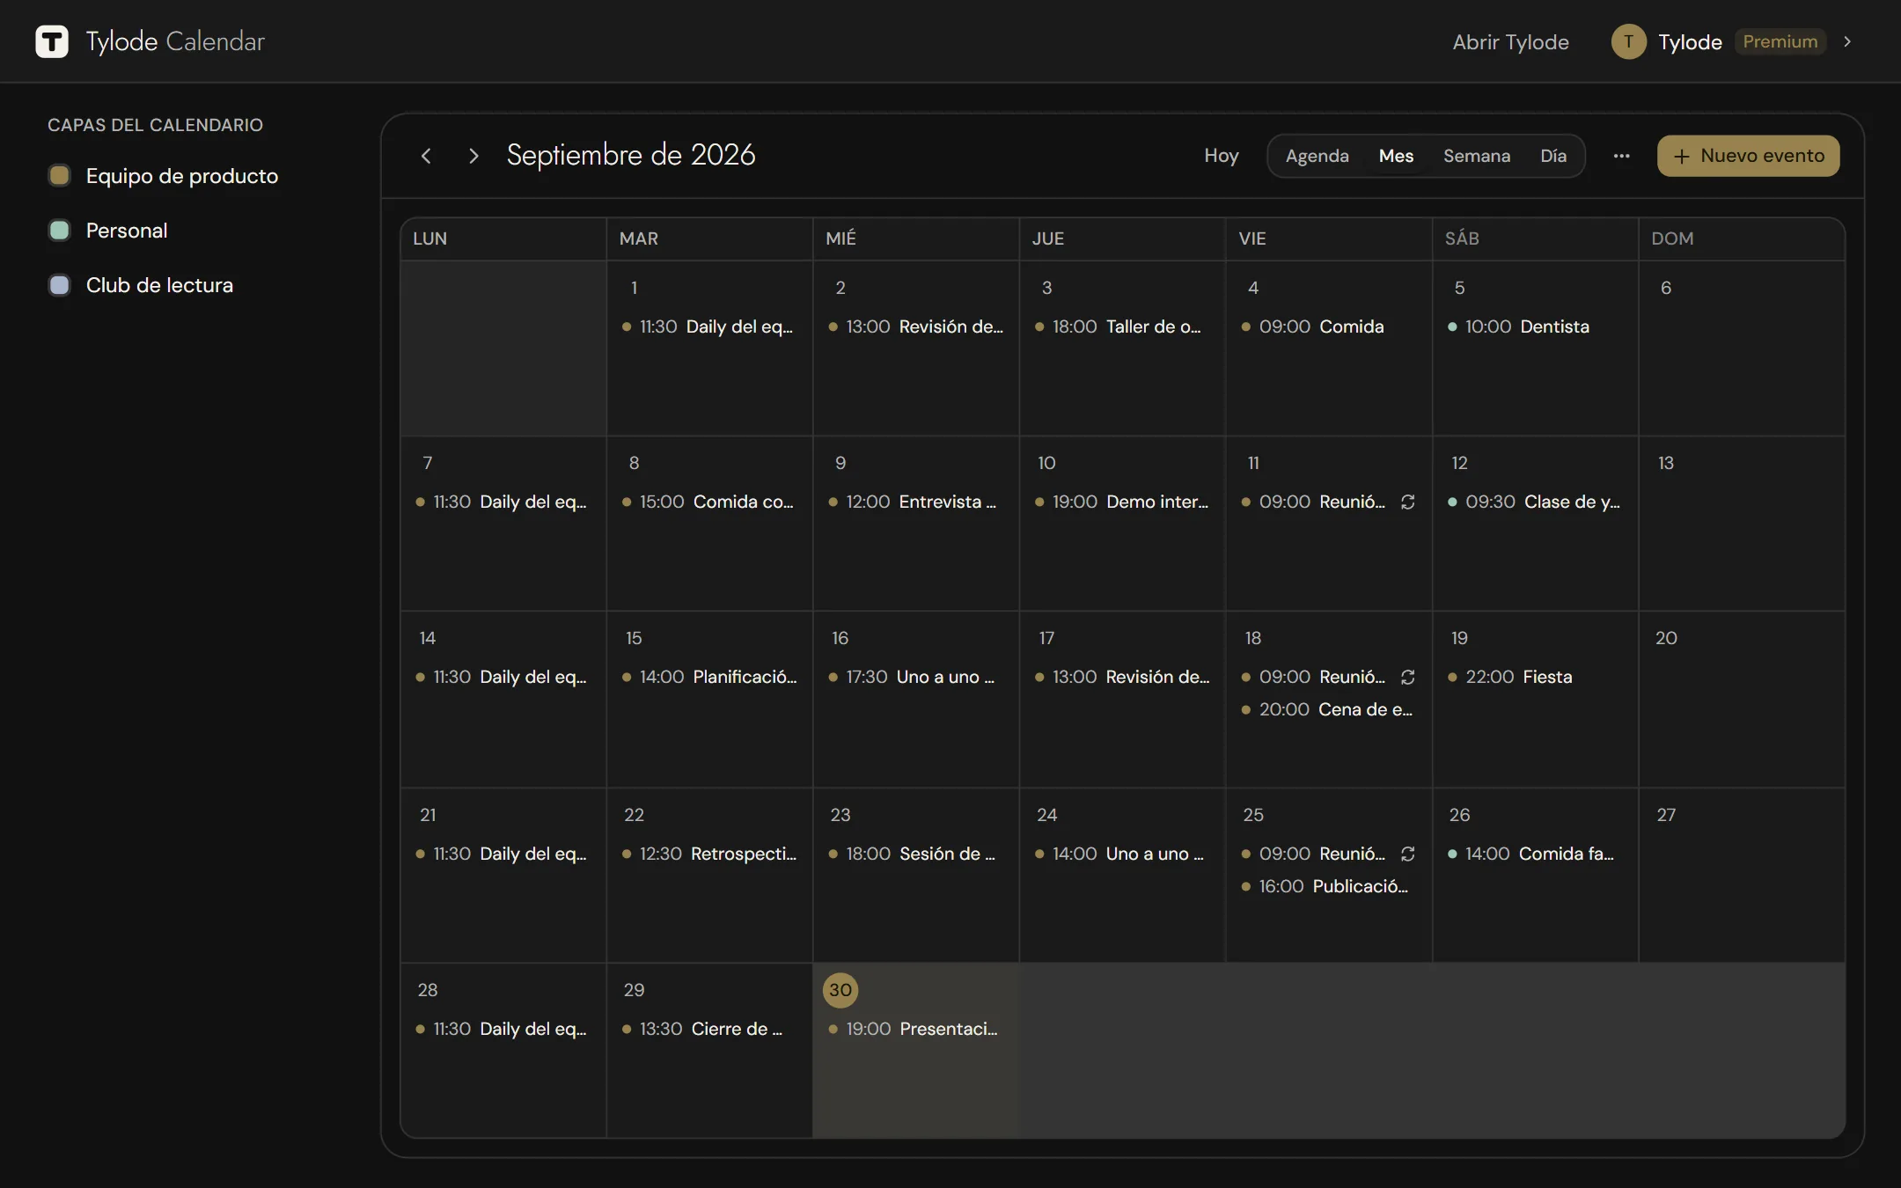Switch to Día view
Screen dimensions: 1901x1188
click(x=1552, y=156)
